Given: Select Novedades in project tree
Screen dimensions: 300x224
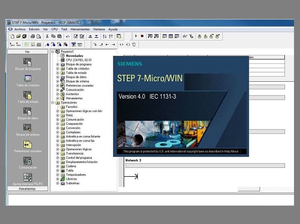Looking at the screenshot, I should (x=74, y=56).
